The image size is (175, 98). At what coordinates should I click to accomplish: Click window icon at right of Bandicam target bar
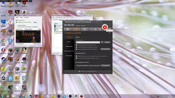[110, 33]
